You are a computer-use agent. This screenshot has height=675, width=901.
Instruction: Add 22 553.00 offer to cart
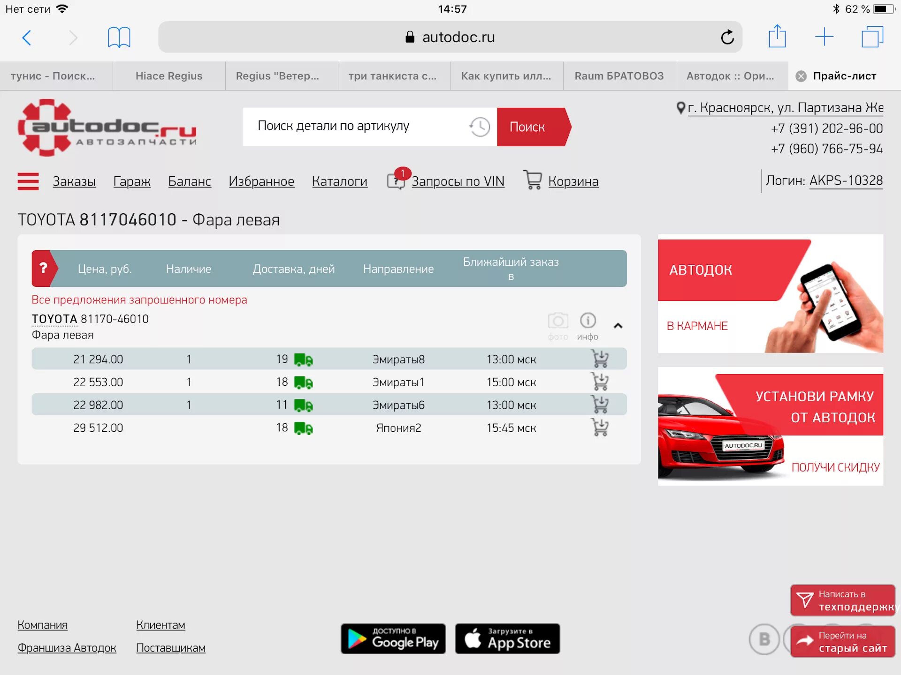point(600,382)
